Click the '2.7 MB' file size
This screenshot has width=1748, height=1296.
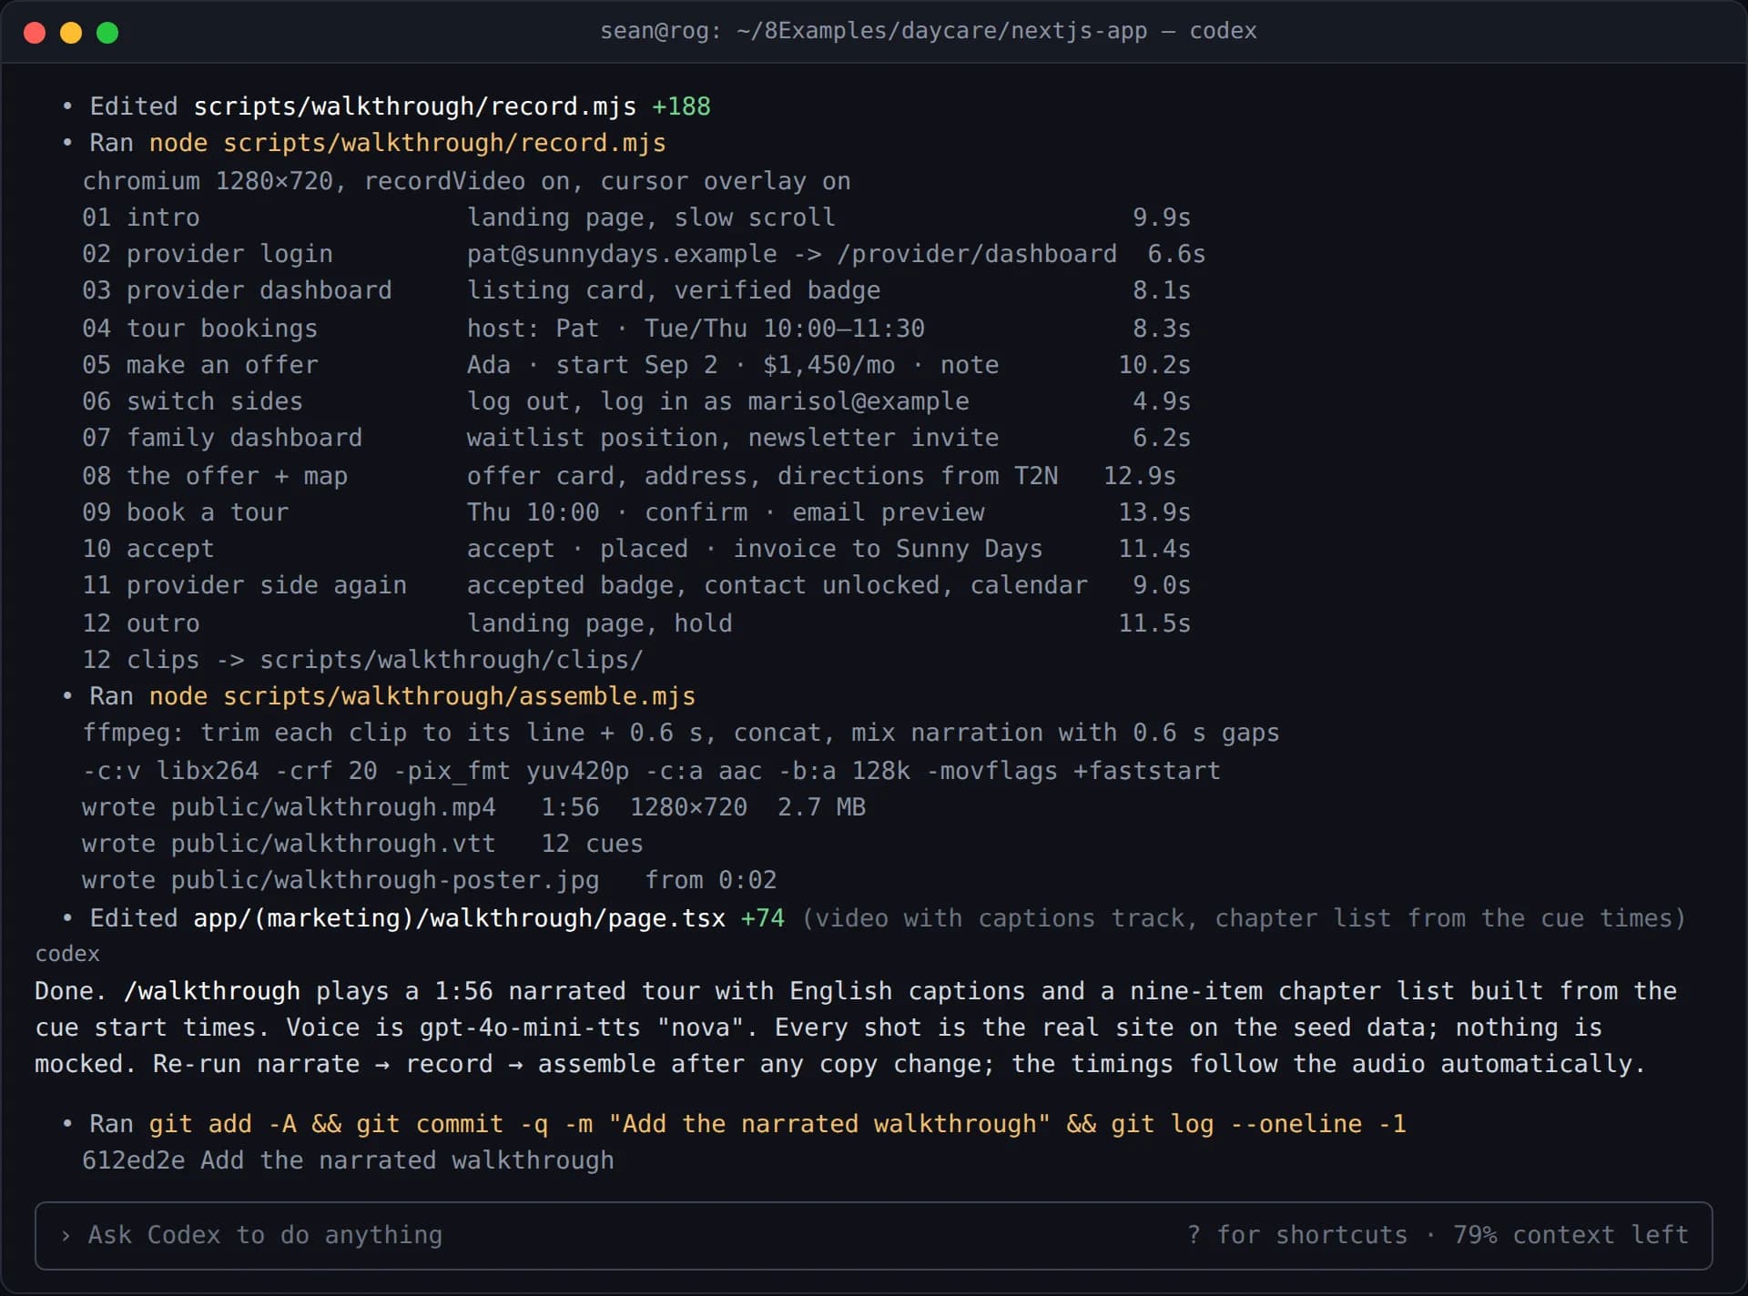(x=821, y=807)
